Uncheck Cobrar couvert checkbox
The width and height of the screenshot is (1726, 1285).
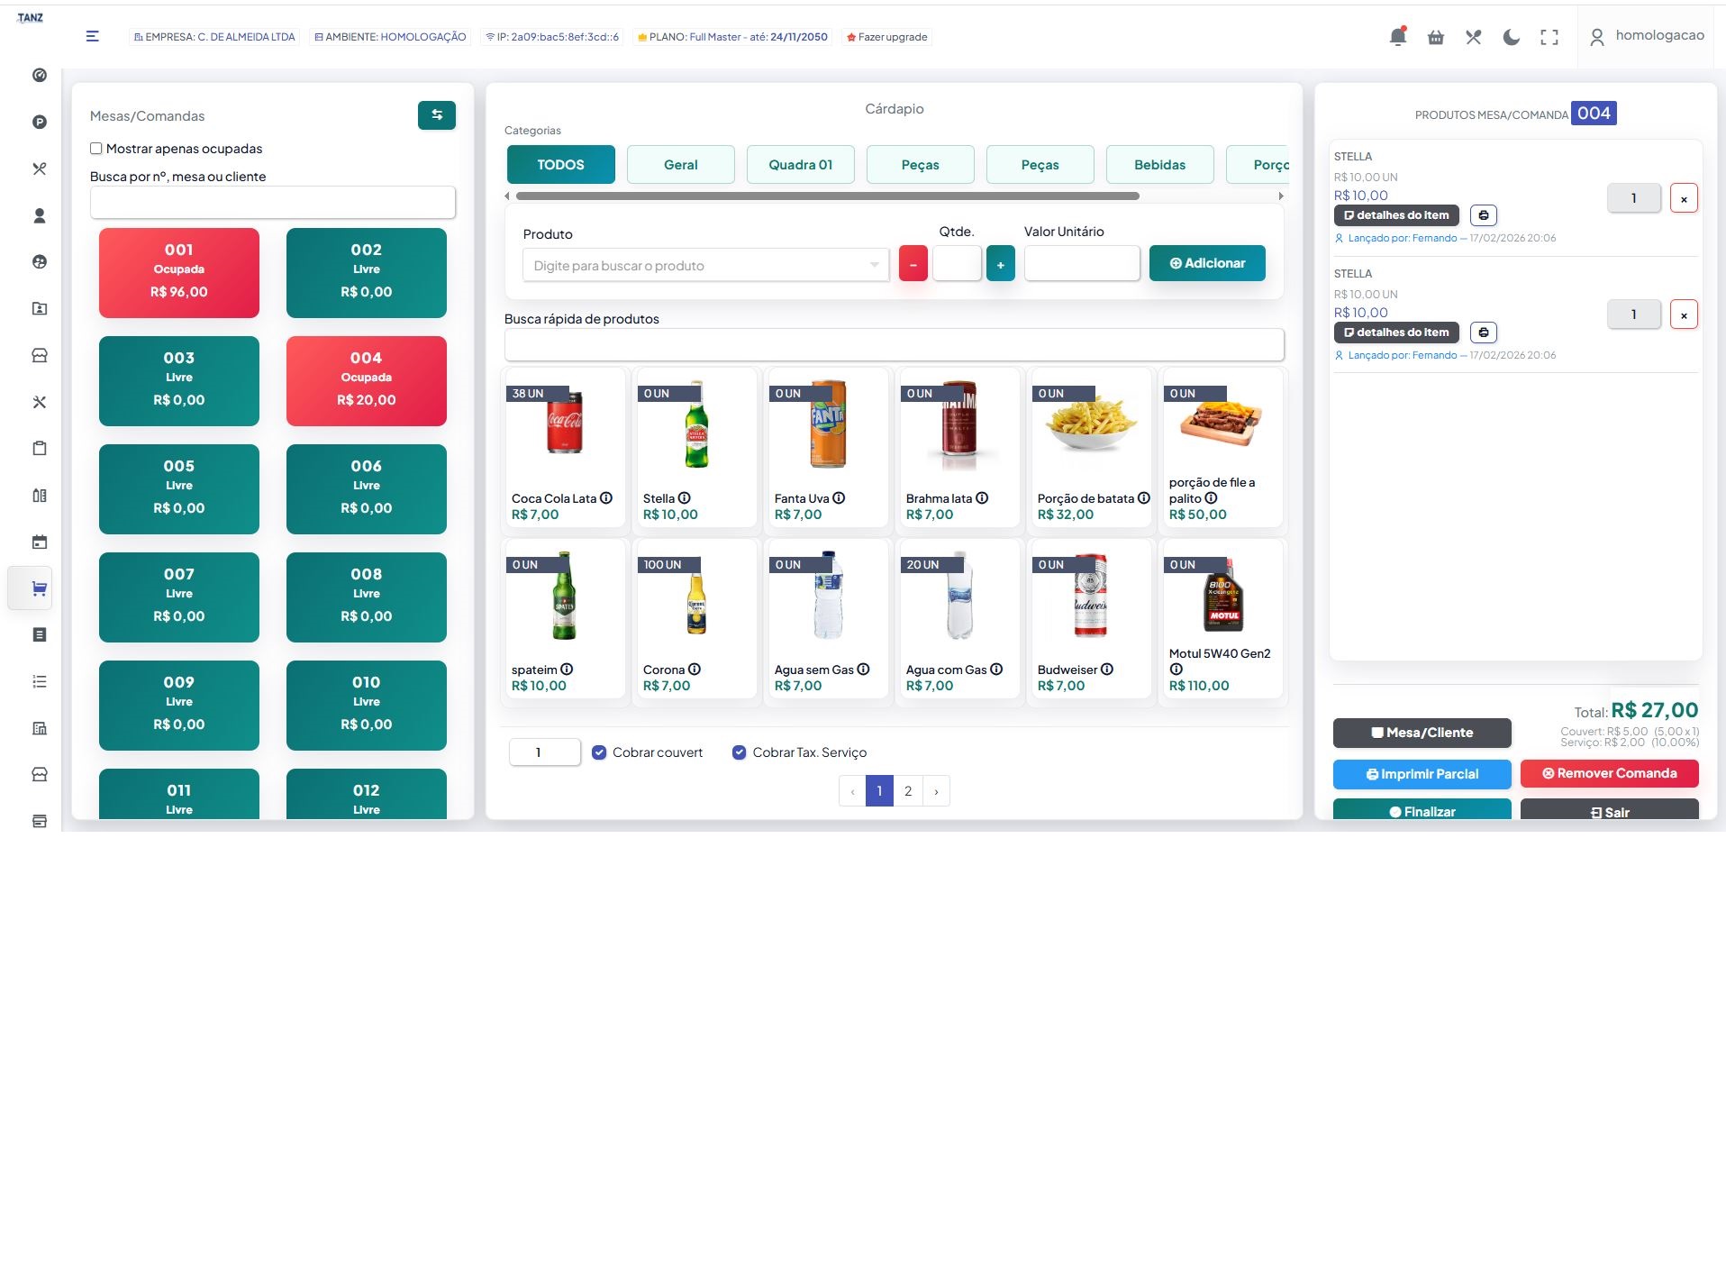tap(599, 752)
